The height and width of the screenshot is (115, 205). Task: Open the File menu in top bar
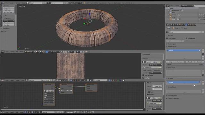tap(6, 3)
